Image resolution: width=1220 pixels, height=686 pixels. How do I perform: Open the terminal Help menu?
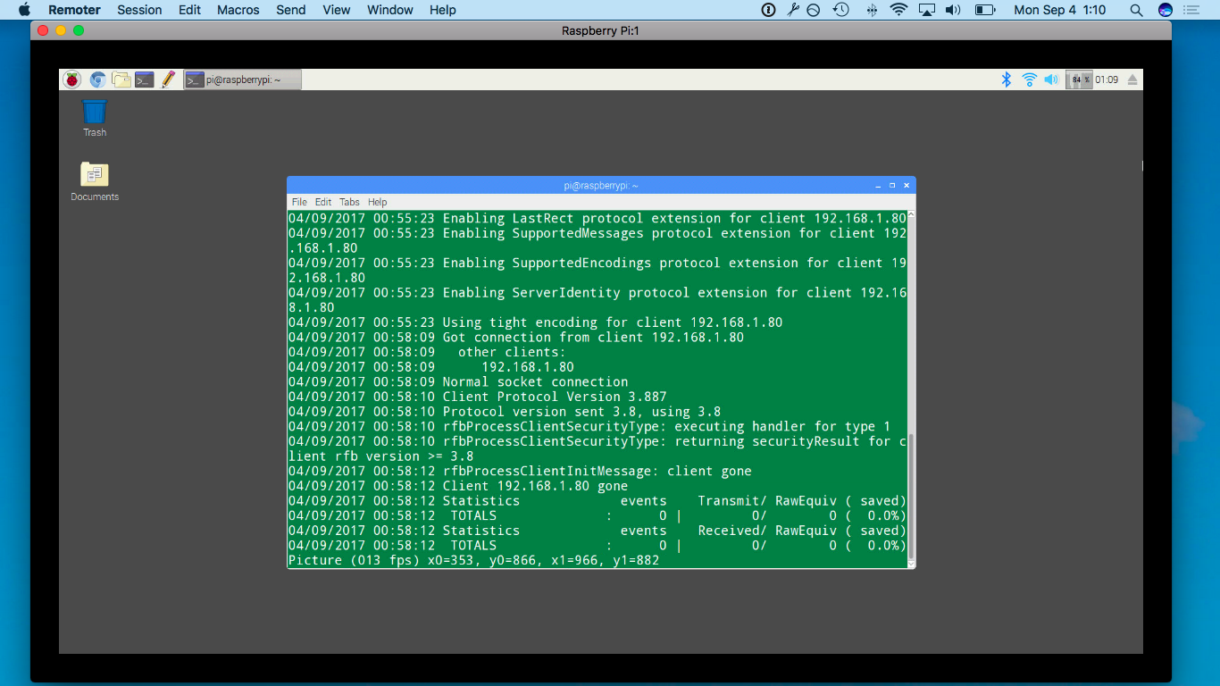[378, 202]
